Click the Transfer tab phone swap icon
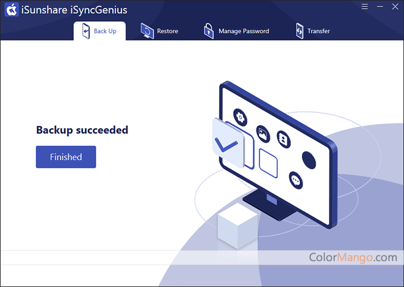 (299, 31)
